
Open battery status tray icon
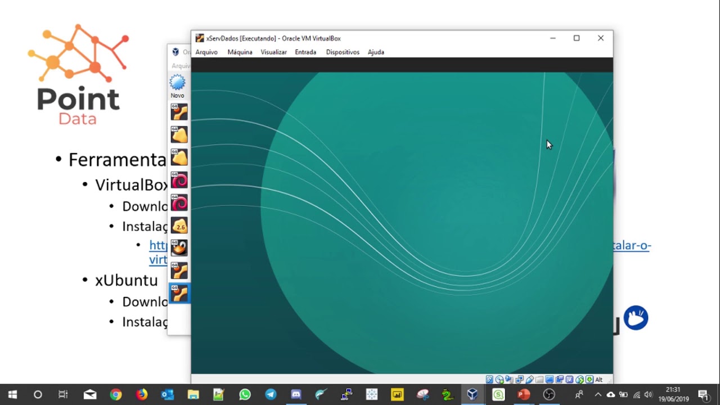(623, 394)
